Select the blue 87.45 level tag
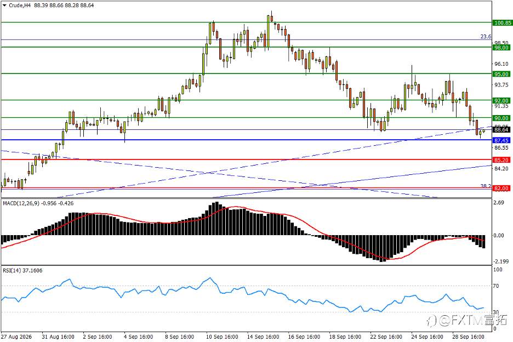This screenshot has height=342, width=513. coord(501,140)
